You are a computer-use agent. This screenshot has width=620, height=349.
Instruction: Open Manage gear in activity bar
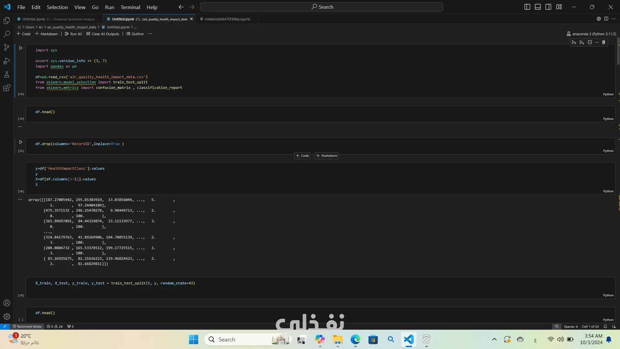coord(6,317)
